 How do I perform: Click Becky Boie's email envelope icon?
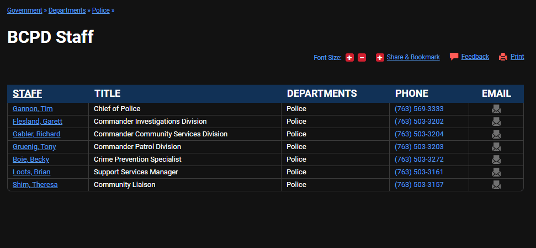[496, 159]
